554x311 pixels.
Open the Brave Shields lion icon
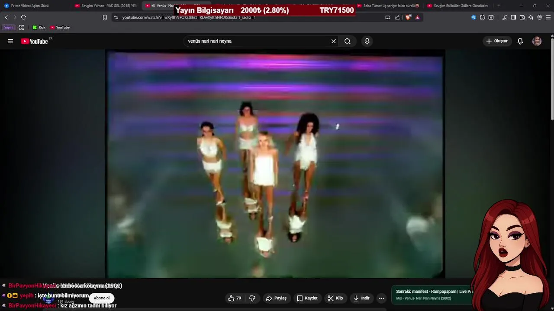point(408,17)
